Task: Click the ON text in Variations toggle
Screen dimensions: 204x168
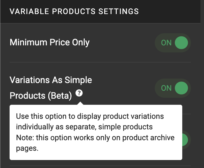Action: click(166, 88)
